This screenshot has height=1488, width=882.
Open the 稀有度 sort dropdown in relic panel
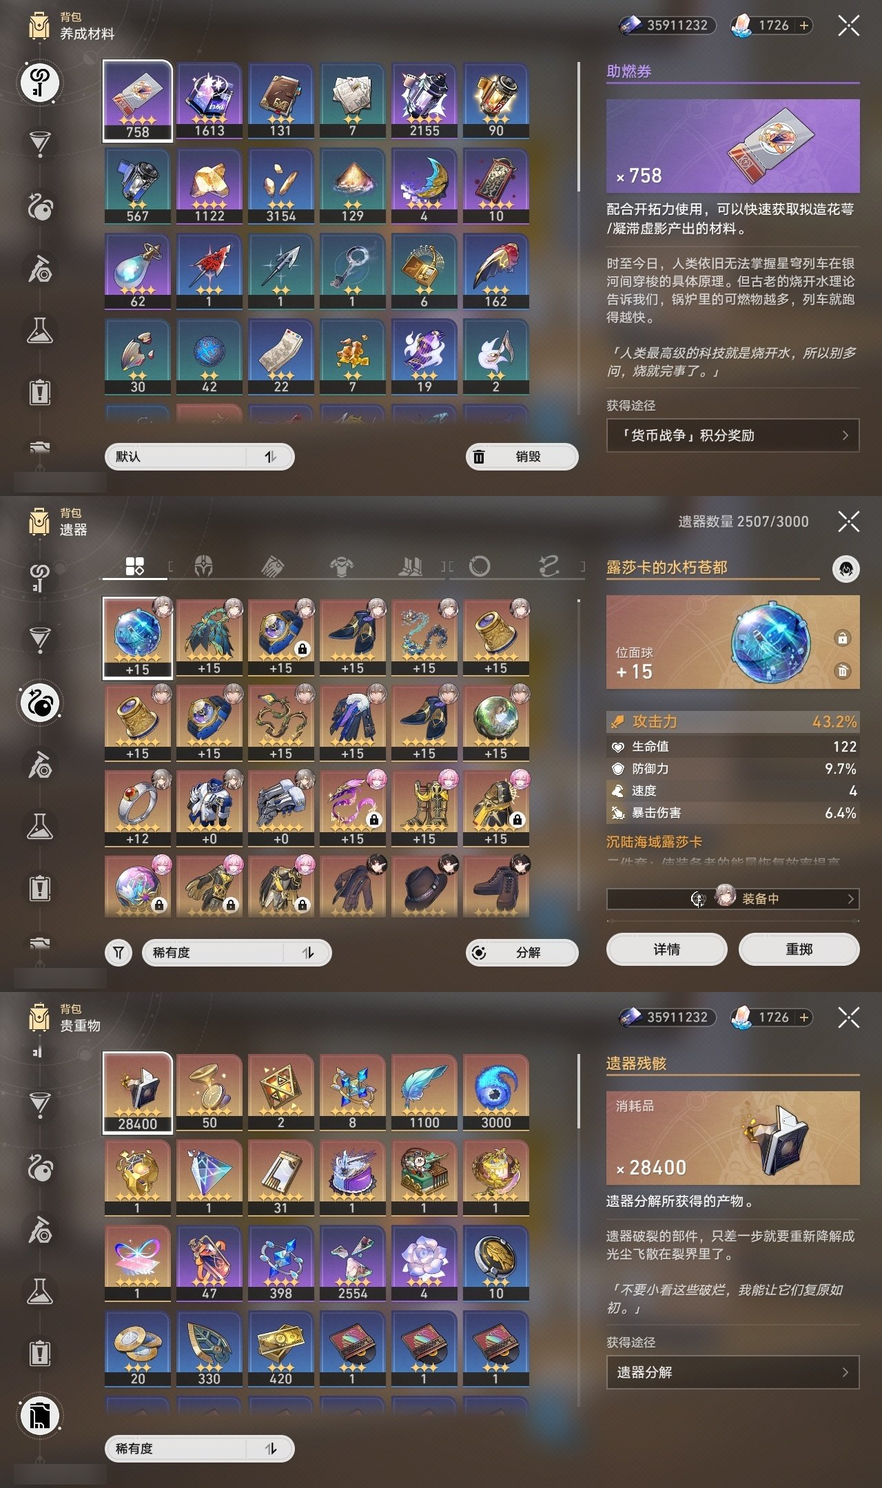point(237,953)
